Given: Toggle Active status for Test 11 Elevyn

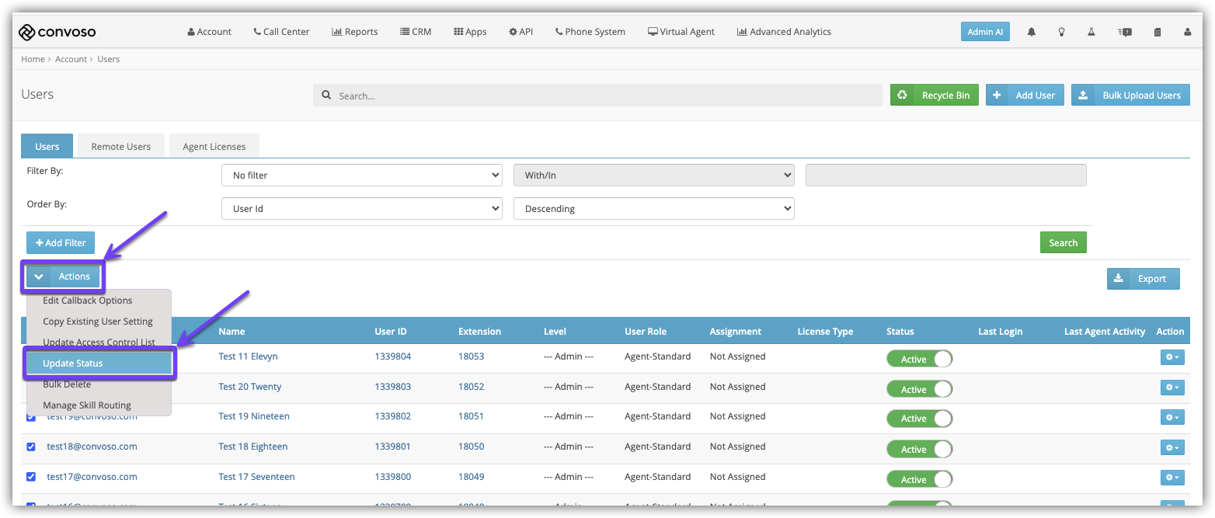Looking at the screenshot, I should pos(920,359).
